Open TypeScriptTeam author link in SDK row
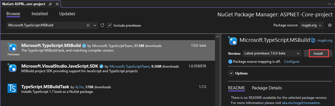Viewport: 335px width, 106px height. click(x=137, y=66)
